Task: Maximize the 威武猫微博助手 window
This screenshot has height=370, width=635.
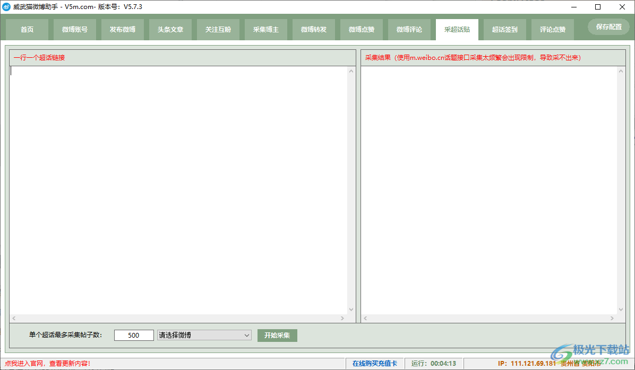Action: (x=598, y=7)
